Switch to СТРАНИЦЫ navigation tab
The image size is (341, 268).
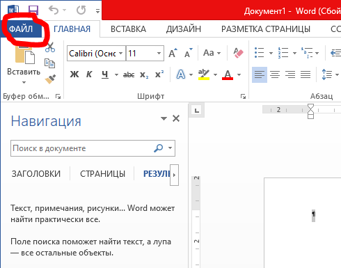pos(102,174)
